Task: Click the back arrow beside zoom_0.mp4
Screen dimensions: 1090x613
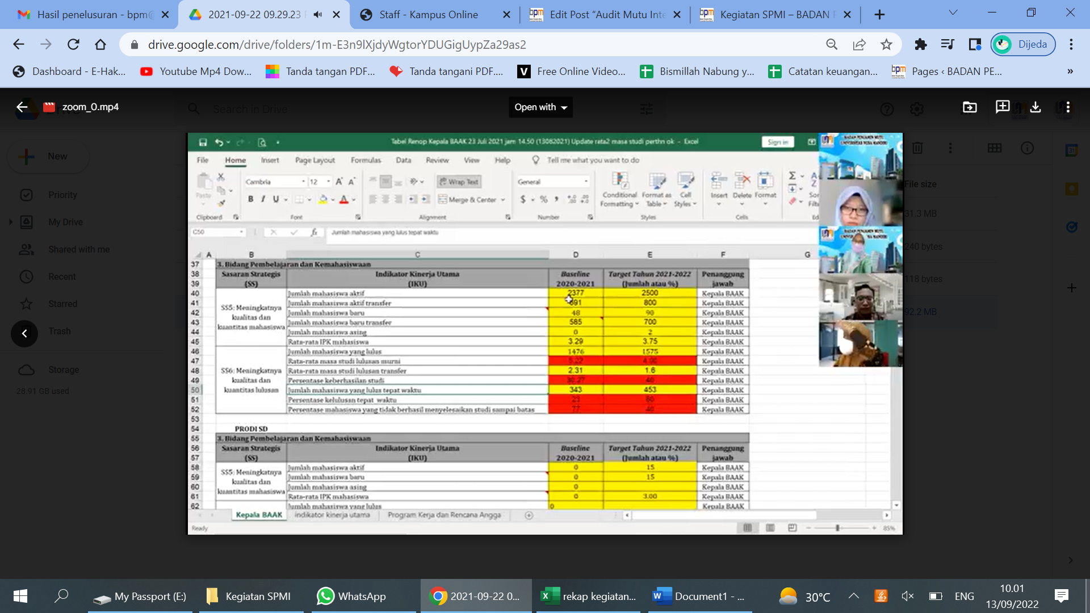Action: coord(22,107)
